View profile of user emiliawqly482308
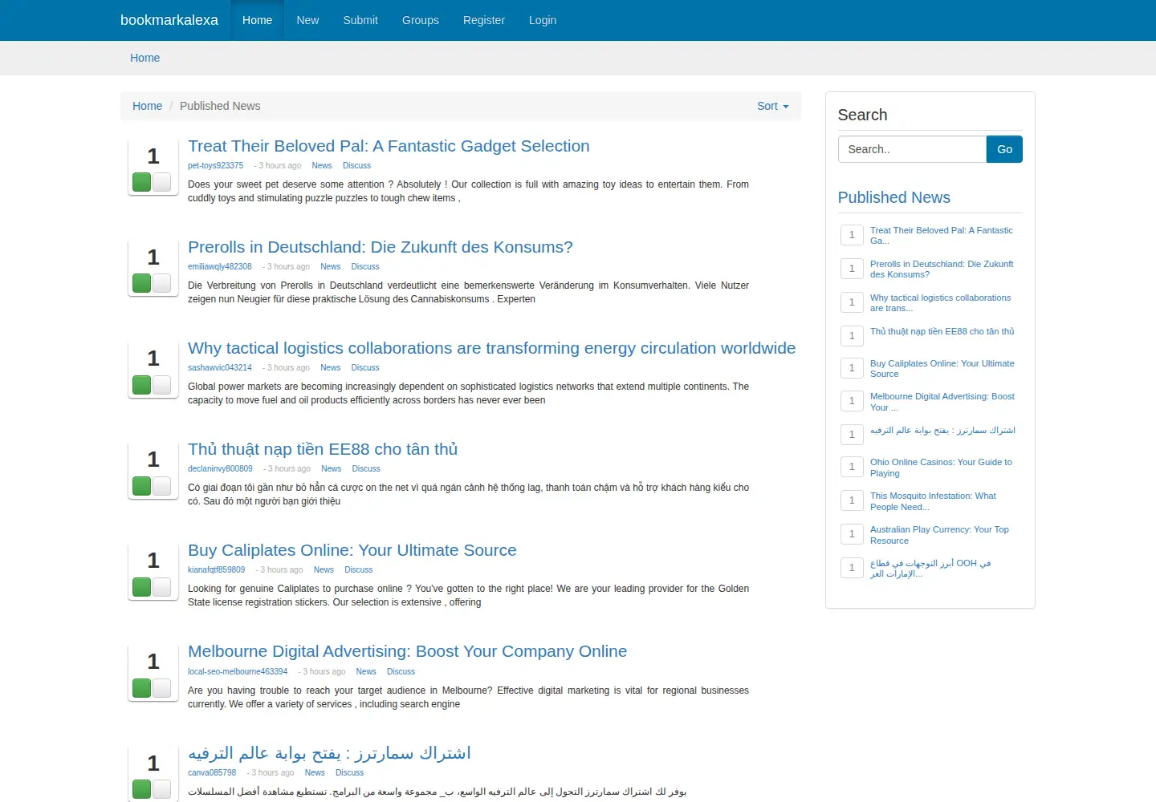 coord(219,266)
